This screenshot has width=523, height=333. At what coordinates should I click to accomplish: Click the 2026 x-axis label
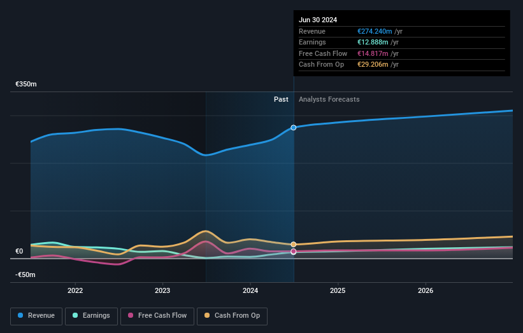pos(426,290)
